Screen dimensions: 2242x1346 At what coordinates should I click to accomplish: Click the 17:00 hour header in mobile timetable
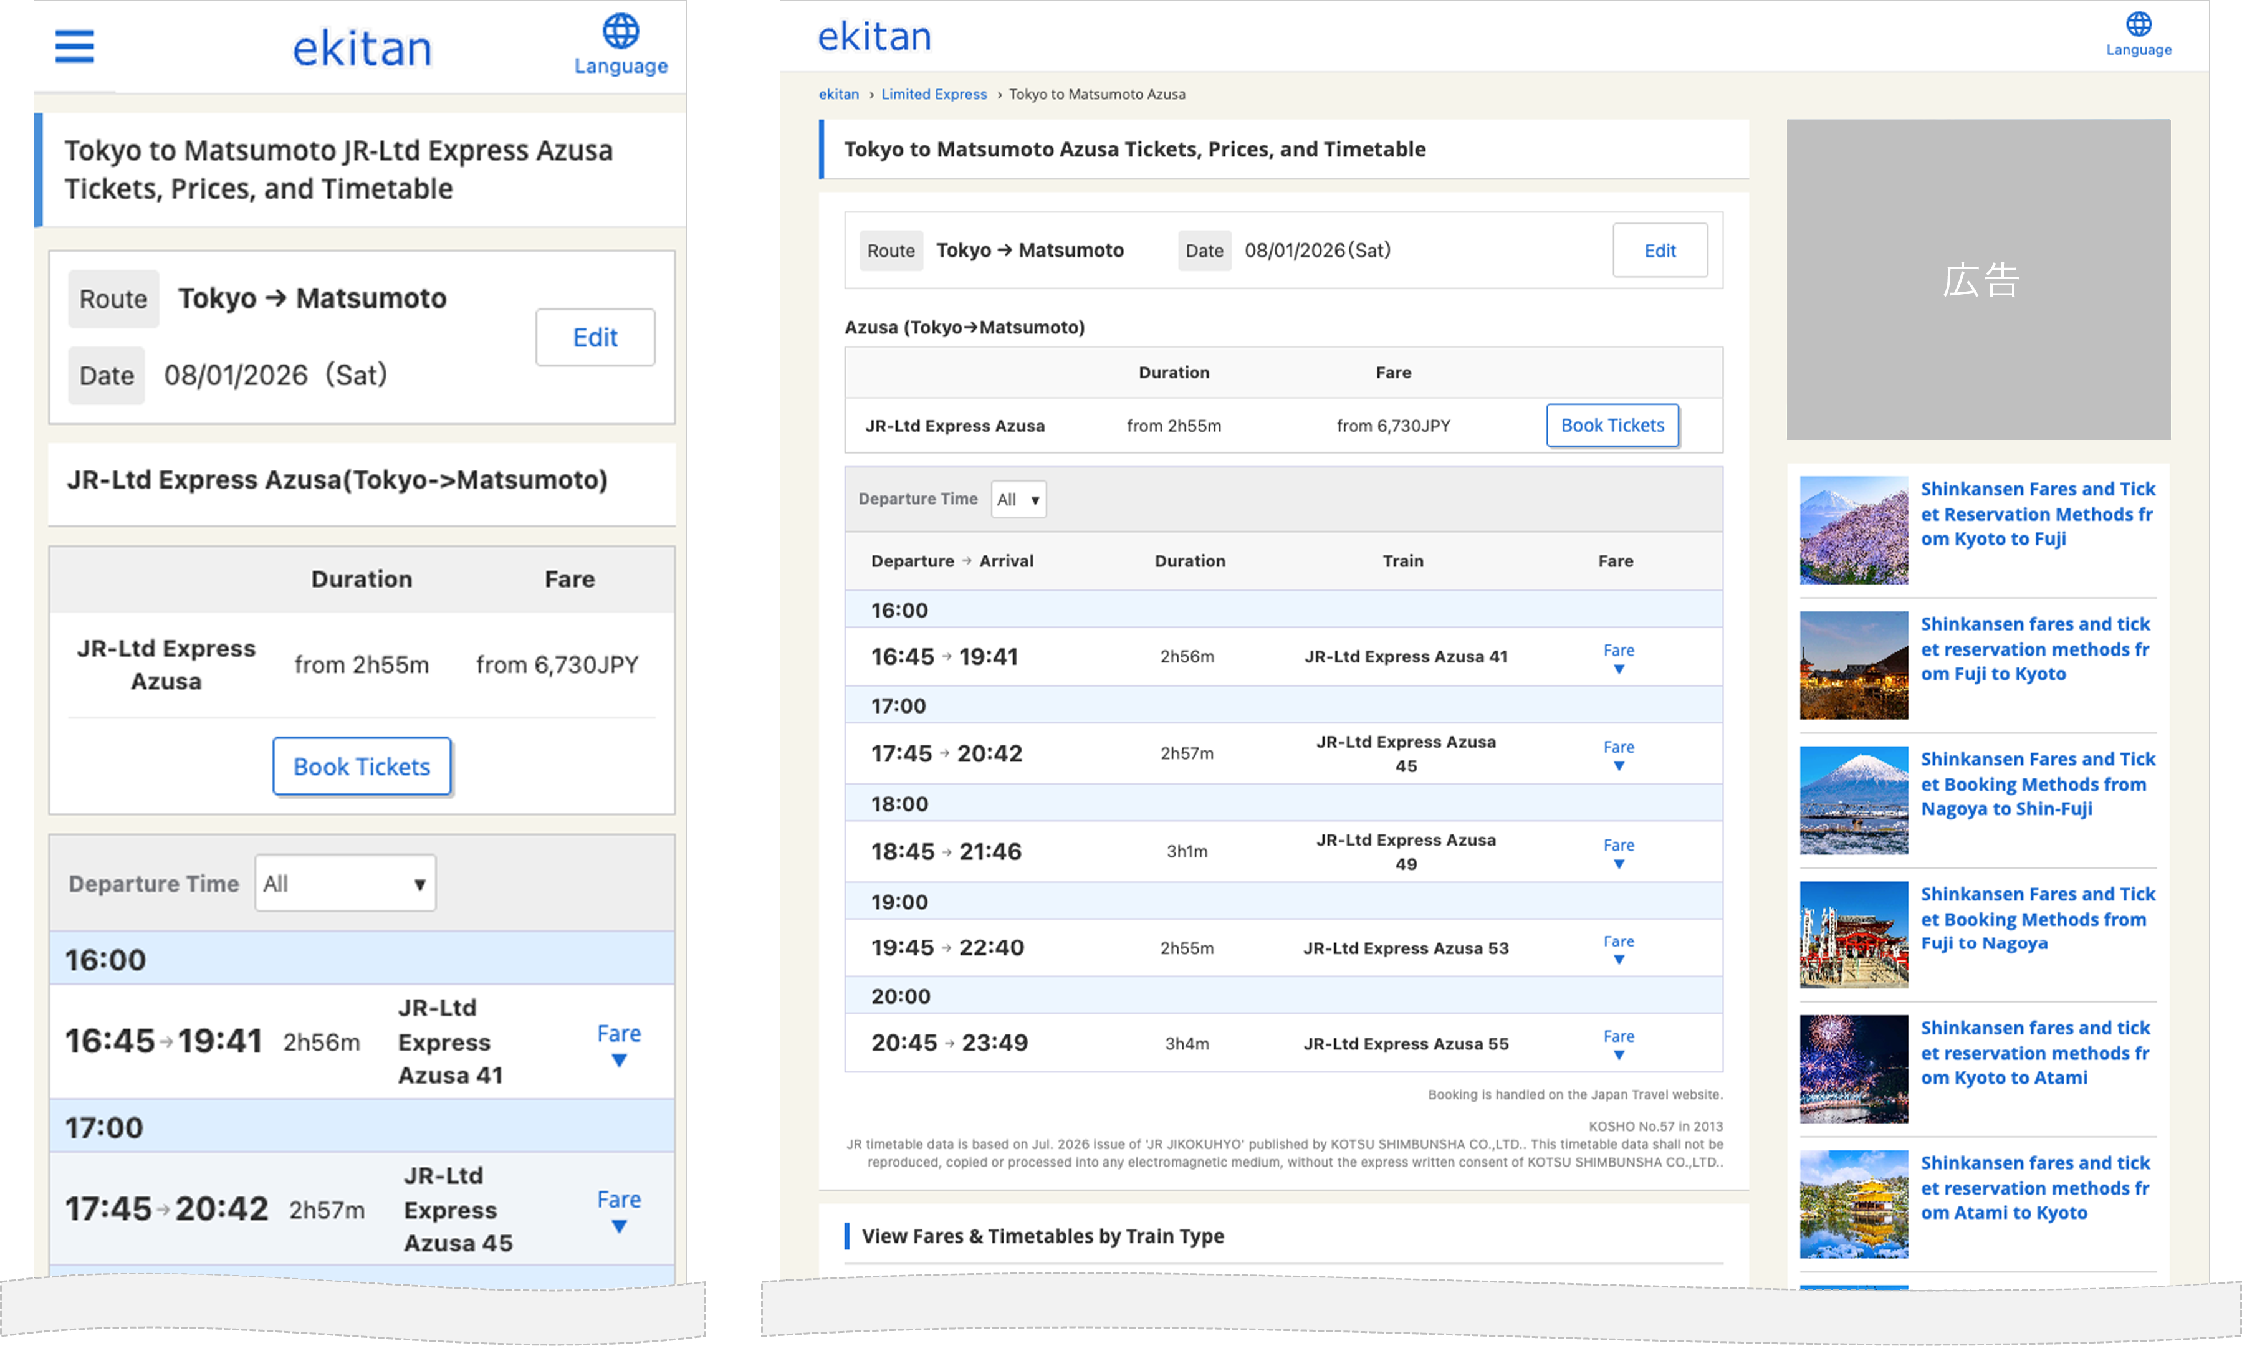[362, 1127]
